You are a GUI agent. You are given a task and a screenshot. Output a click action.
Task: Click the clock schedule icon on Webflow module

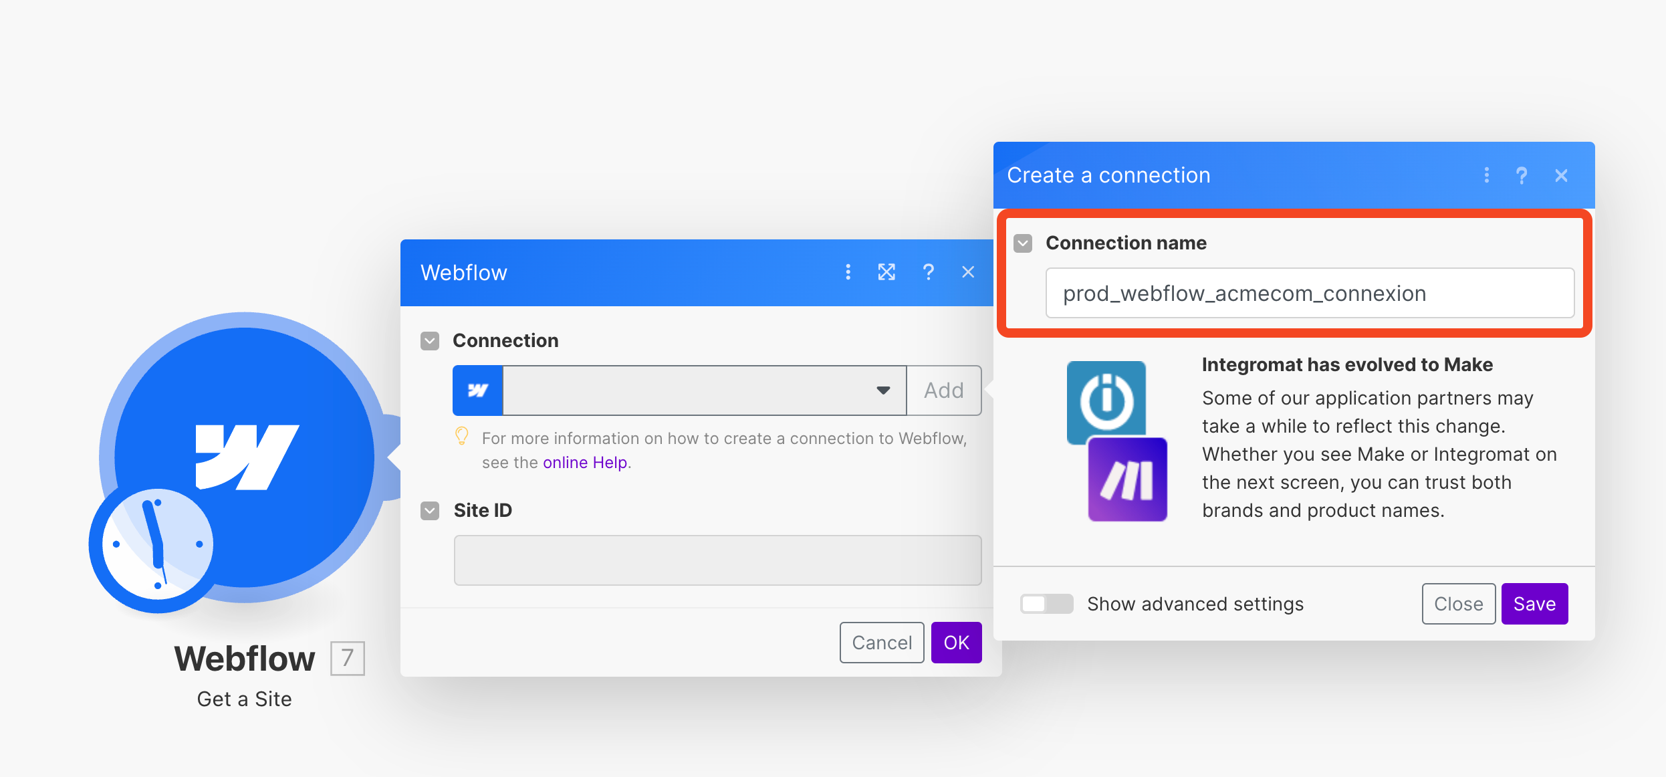[157, 544]
